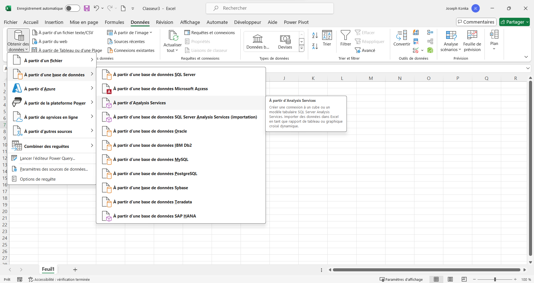Click Lancer l'éditeur Power Query
Screen dimensions: 534x283
[52, 158]
